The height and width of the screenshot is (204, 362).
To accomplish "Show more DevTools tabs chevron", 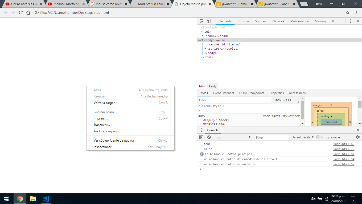I will click(333, 21).
